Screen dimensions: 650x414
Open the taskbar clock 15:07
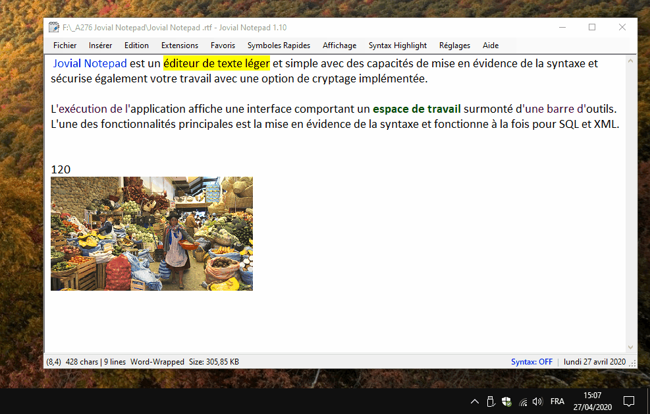(593, 401)
